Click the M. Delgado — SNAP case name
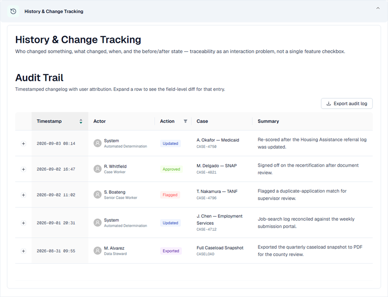This screenshot has width=388, height=297. coord(217,166)
